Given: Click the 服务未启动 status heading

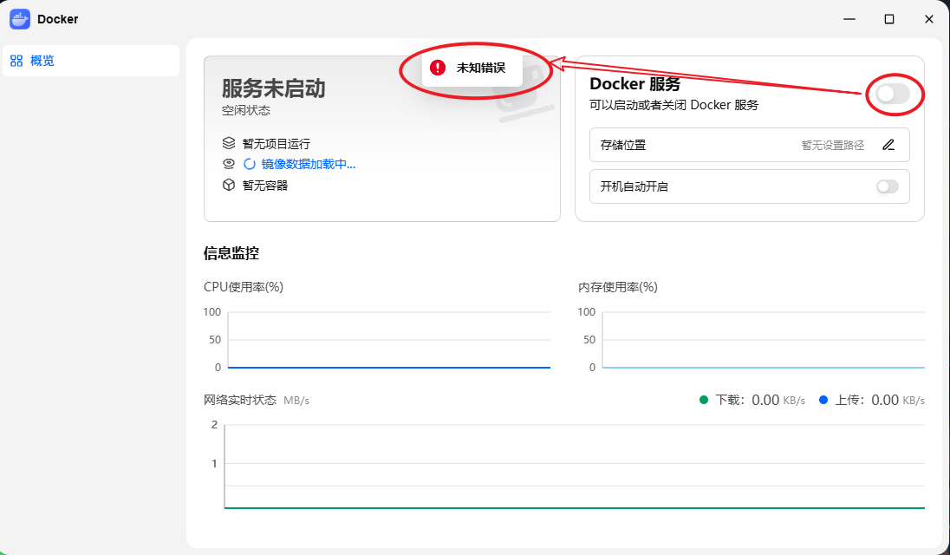Looking at the screenshot, I should pyautogui.click(x=273, y=88).
